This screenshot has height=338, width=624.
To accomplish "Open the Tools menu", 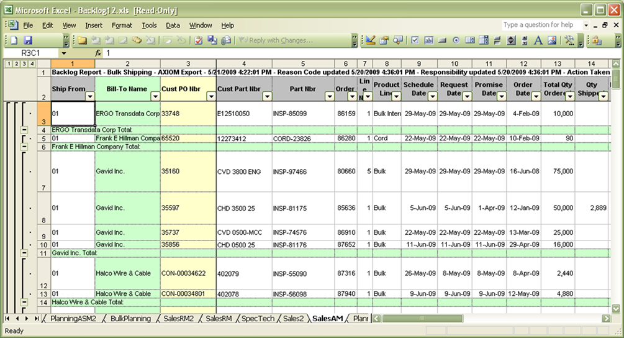I will (x=149, y=25).
